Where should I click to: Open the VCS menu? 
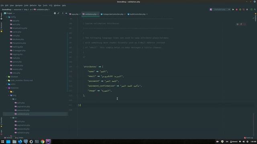51,5
